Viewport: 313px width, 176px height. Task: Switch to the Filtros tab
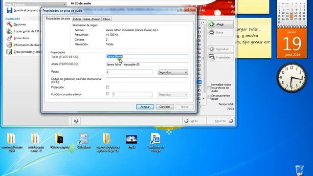(107, 19)
